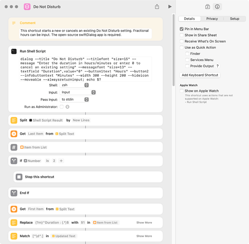249x244 pixels.
Task: Click the share icon in the toolbar
Action: (x=157, y=7)
